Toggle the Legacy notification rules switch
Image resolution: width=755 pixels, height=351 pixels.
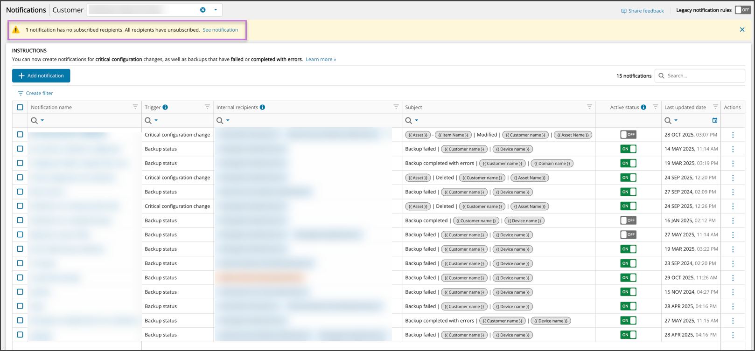pyautogui.click(x=742, y=10)
